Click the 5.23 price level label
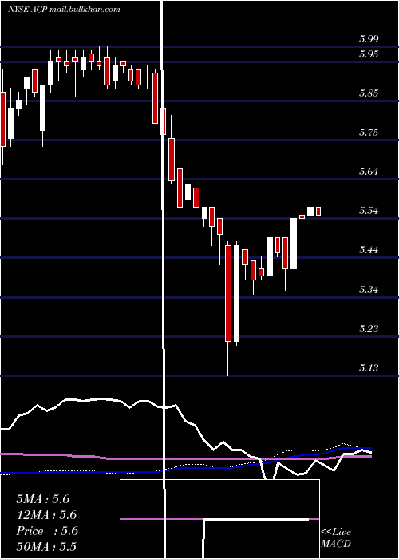 [x=369, y=328]
